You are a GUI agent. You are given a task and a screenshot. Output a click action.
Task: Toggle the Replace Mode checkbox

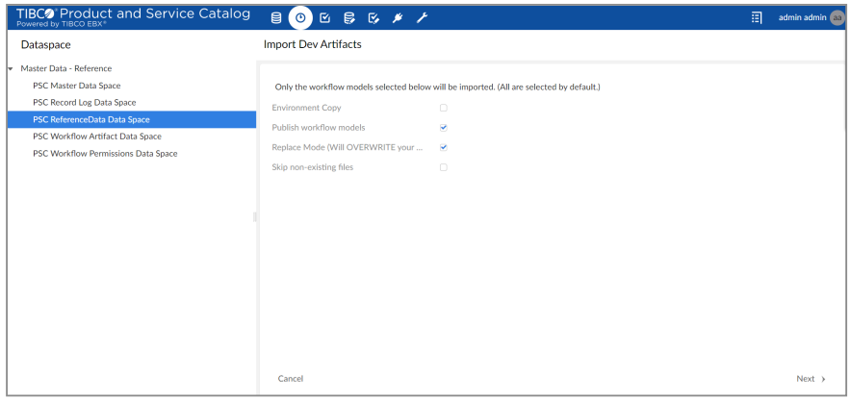(444, 147)
